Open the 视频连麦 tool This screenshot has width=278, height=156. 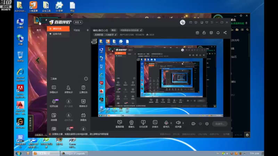click(54, 103)
